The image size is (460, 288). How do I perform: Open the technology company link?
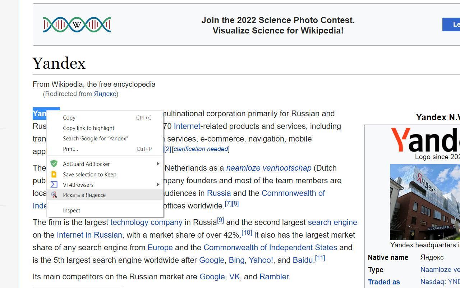[146, 222]
